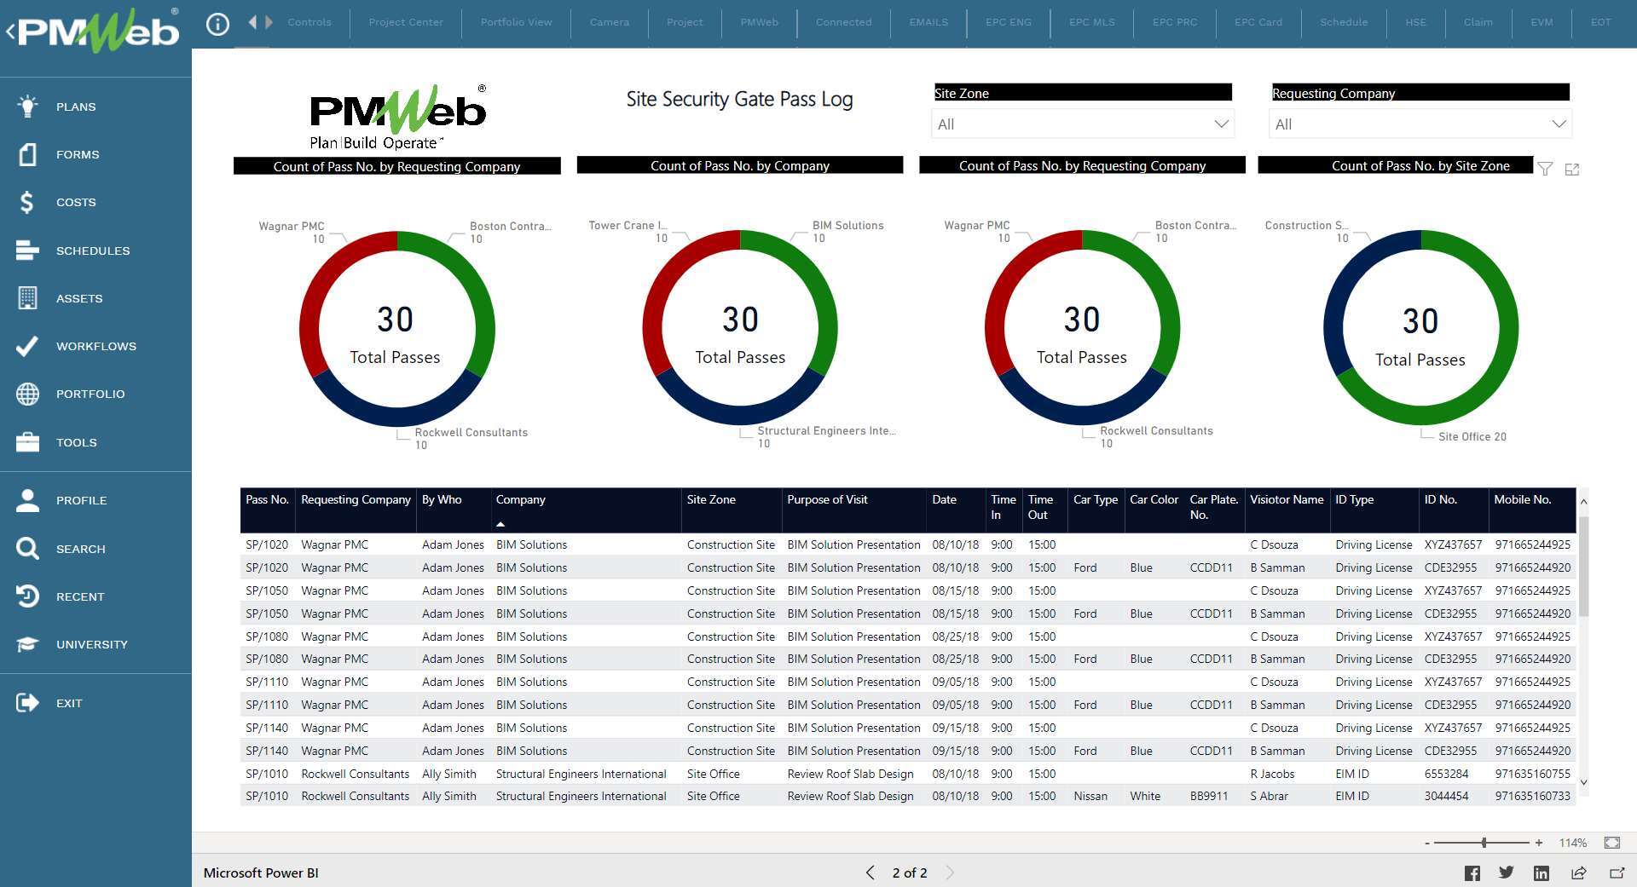Open the Workflows section
The image size is (1637, 887).
point(26,346)
